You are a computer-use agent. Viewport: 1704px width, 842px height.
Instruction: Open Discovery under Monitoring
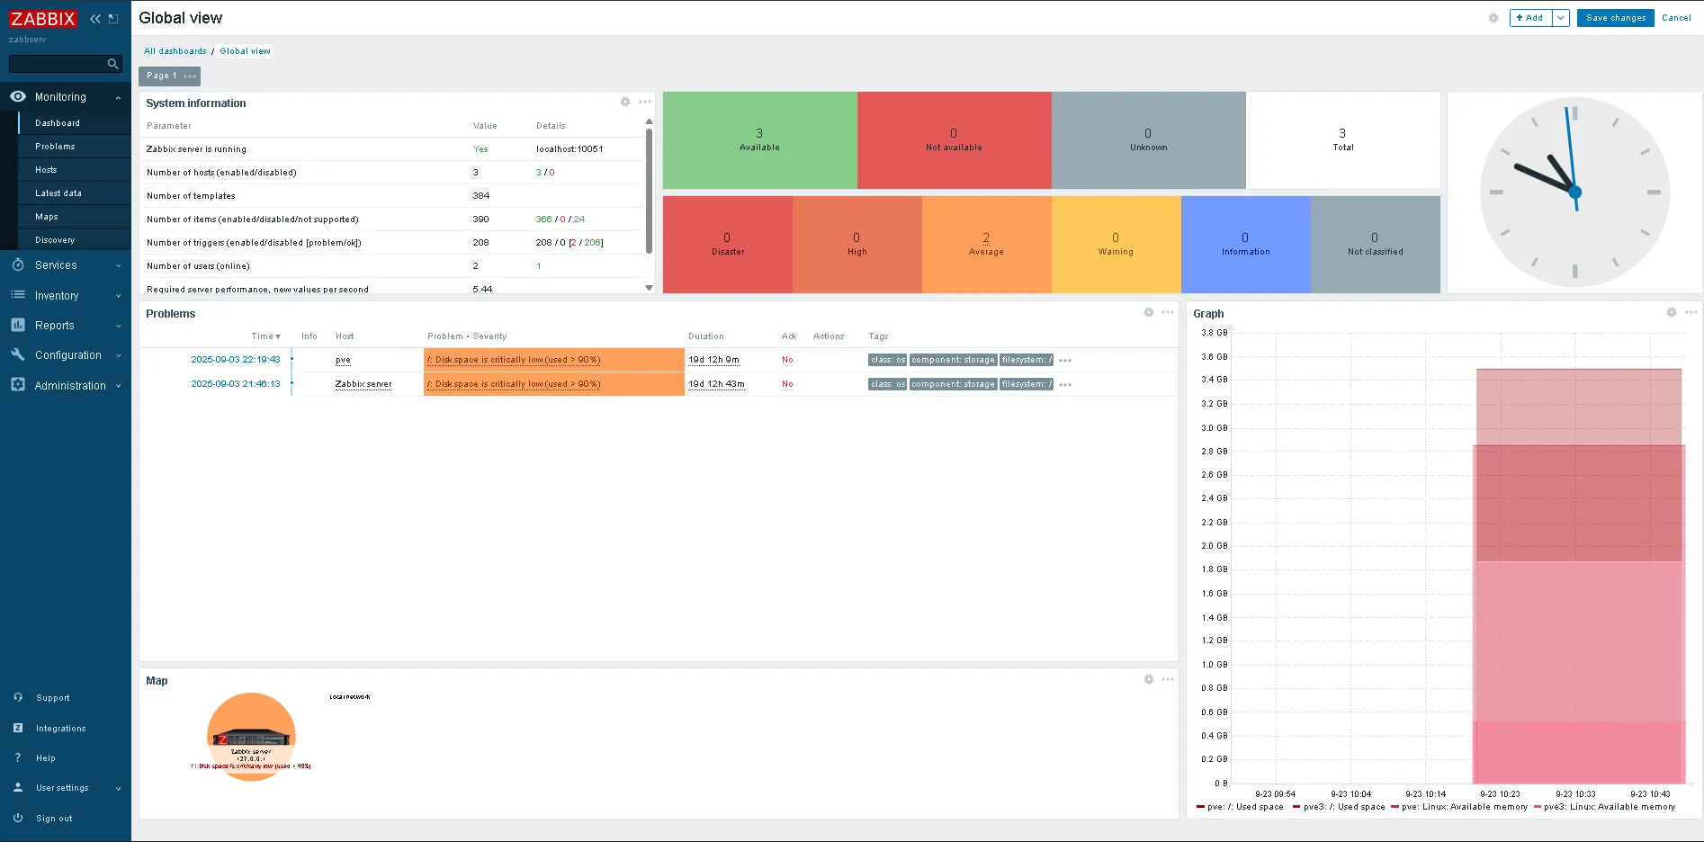(x=55, y=239)
